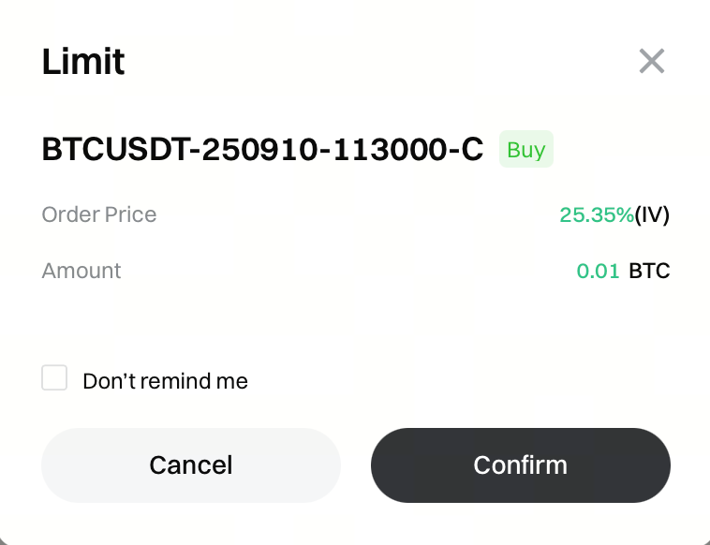This screenshot has height=545, width=710.
Task: Select the 25.35% order price value
Action: coord(597,214)
